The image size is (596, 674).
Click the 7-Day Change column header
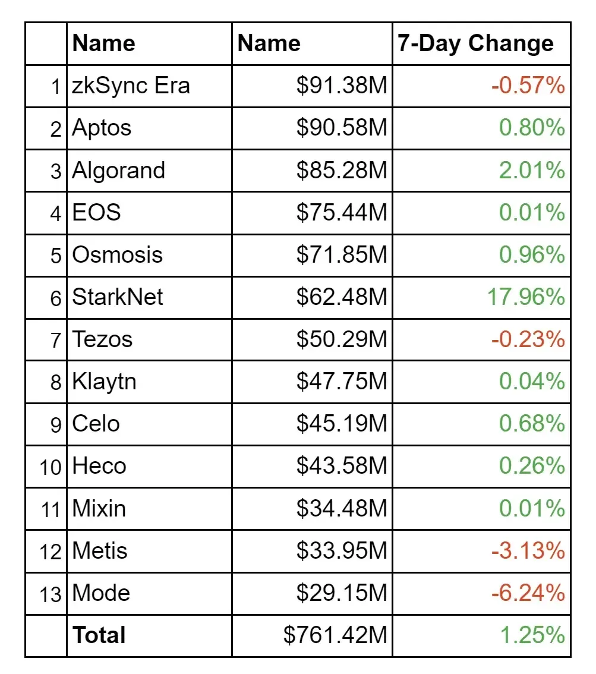(x=475, y=43)
